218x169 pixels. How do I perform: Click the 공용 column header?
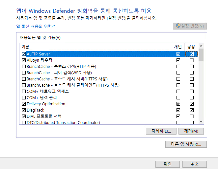click(191, 47)
